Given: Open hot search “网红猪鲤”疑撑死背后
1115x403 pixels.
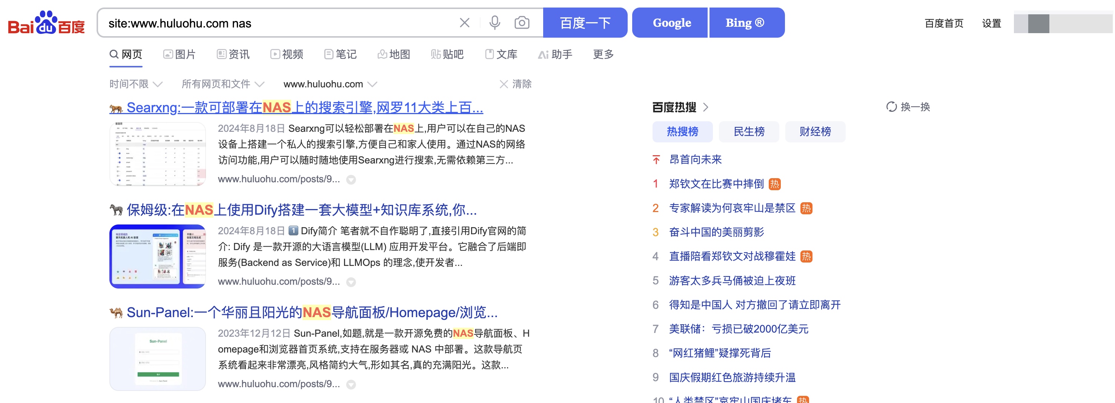Looking at the screenshot, I should click(720, 353).
